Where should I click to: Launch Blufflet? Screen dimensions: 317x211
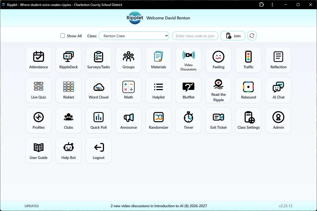[188, 90]
